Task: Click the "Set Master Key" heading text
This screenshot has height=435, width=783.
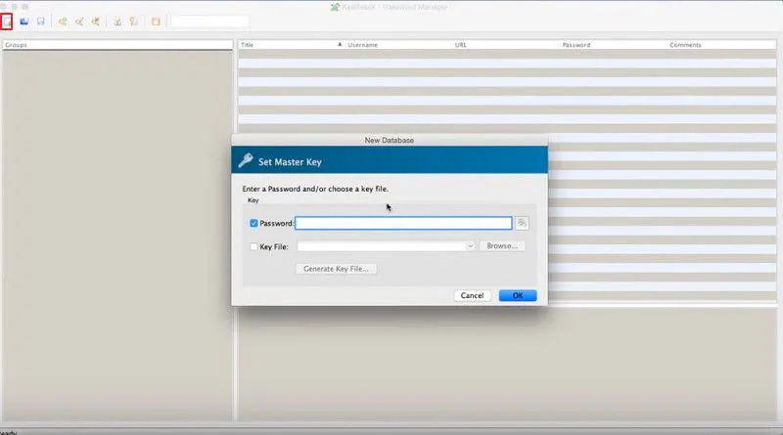Action: 290,162
